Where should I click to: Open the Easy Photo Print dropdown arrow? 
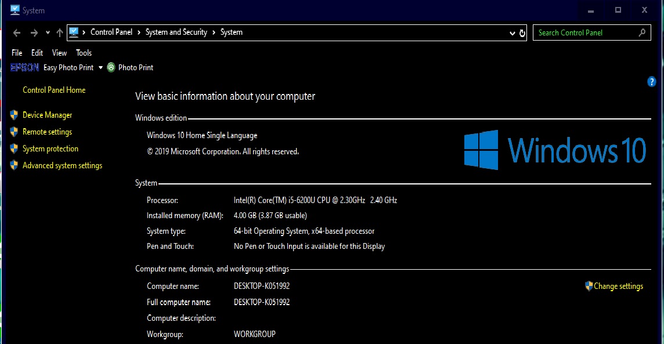(x=100, y=67)
